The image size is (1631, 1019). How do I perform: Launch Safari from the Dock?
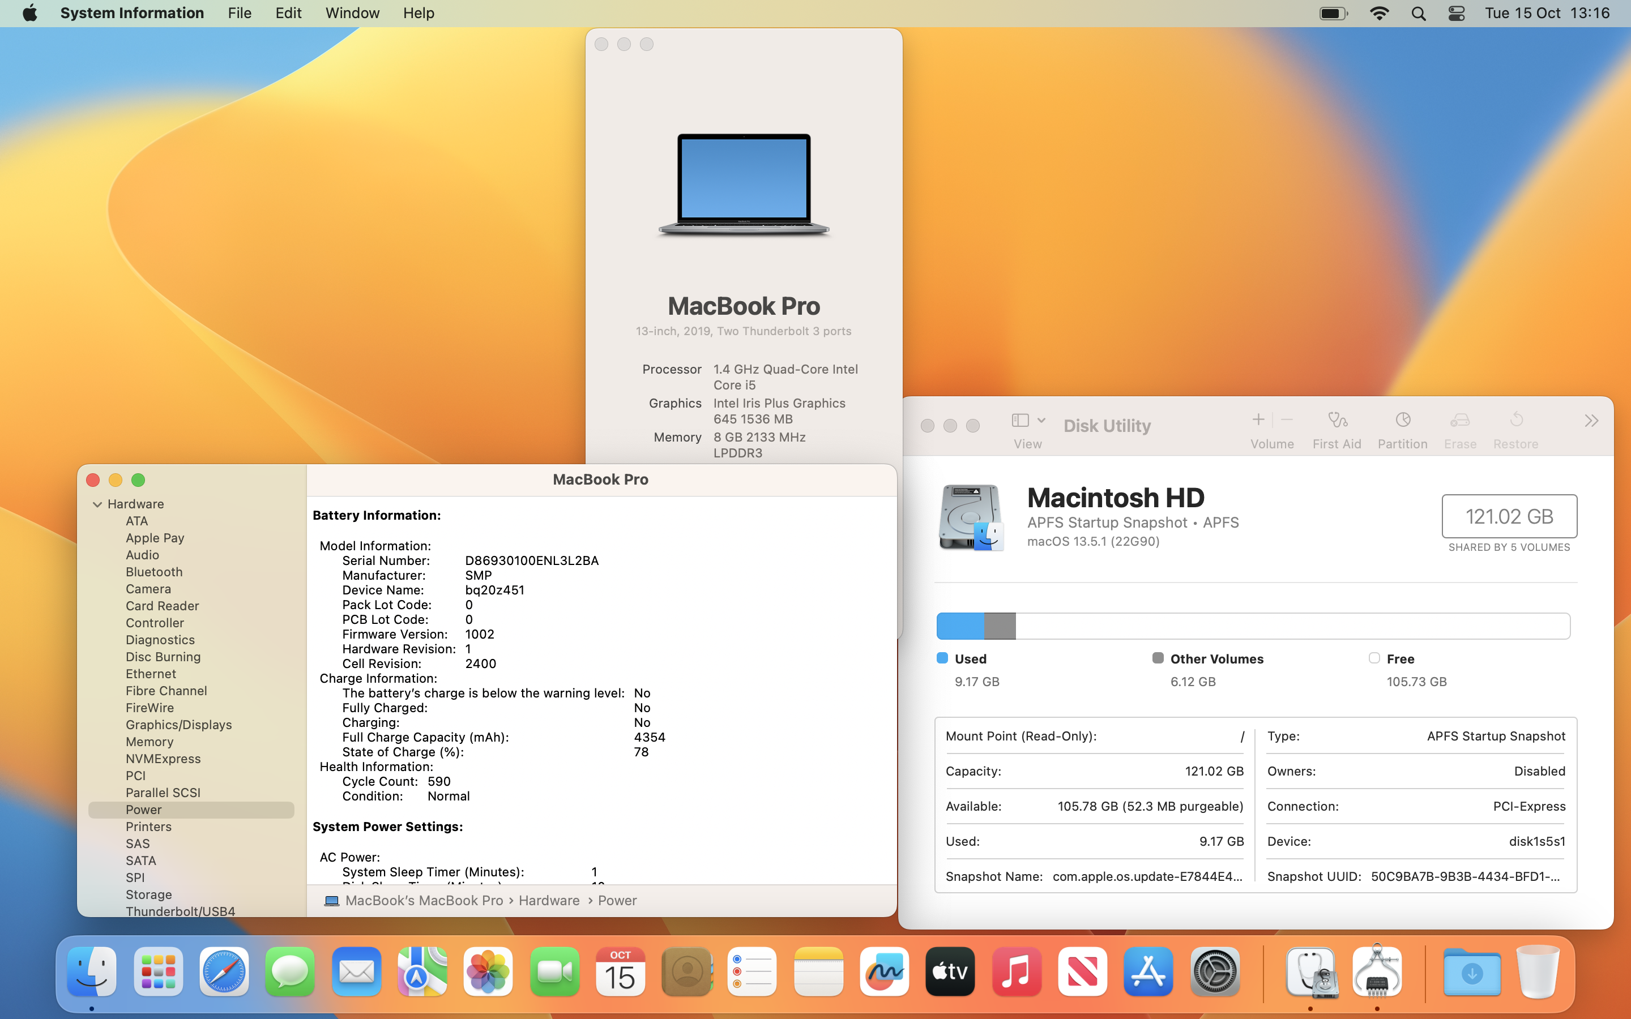(224, 971)
